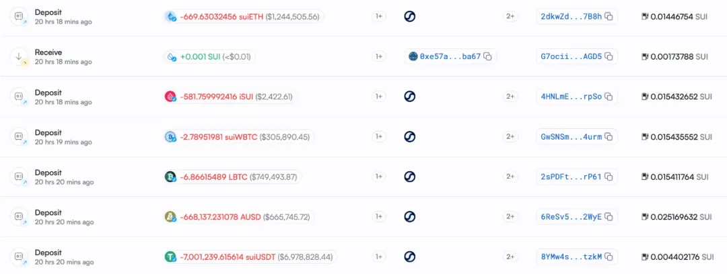Copy transaction hash GwSNSm...4urm

click(609, 137)
